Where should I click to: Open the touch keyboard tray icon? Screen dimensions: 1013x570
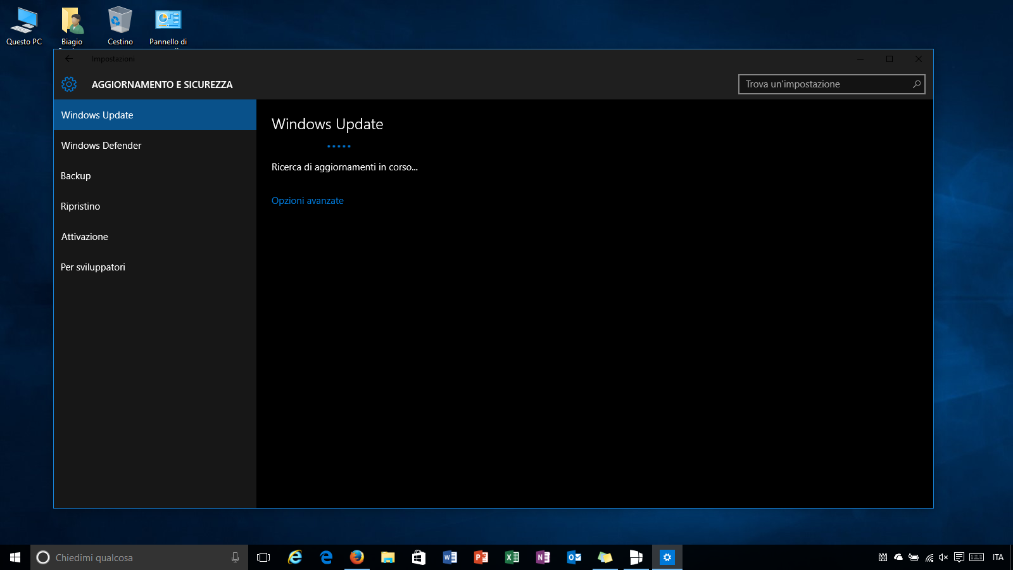point(977,557)
